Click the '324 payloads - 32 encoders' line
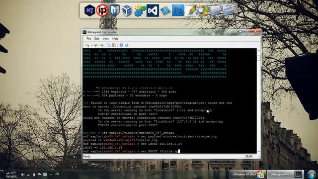Image resolution: width=318 pixels, height=179 pixels. 125,95
